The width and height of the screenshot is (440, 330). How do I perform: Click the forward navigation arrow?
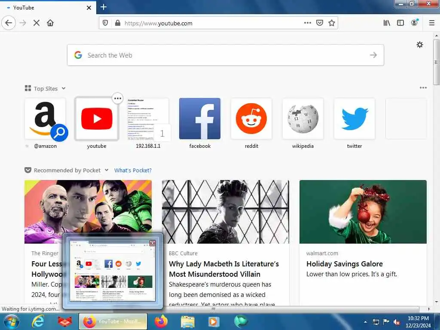[x=23, y=23]
